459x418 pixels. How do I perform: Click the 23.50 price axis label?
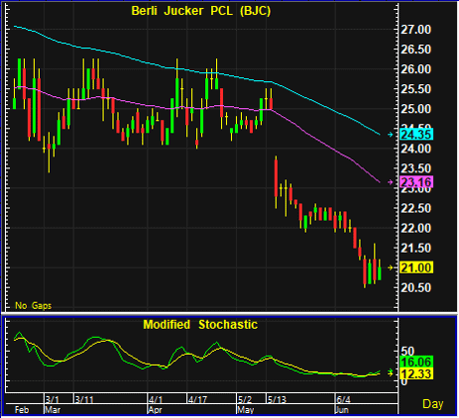coord(415,168)
